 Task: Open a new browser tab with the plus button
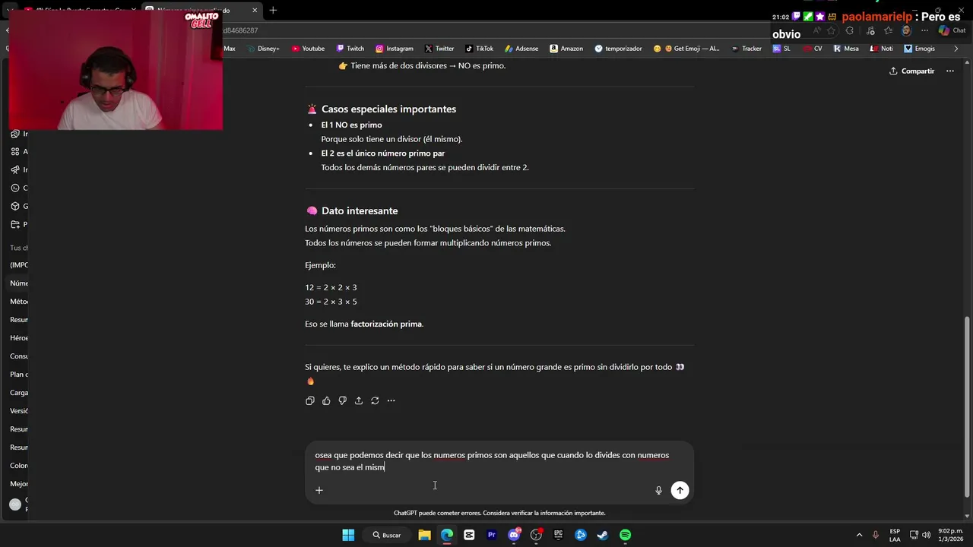point(273,10)
